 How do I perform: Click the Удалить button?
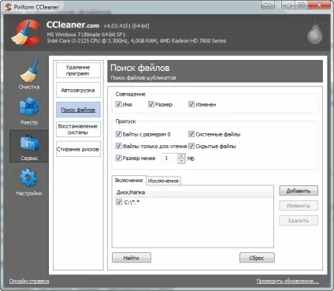tap(299, 220)
